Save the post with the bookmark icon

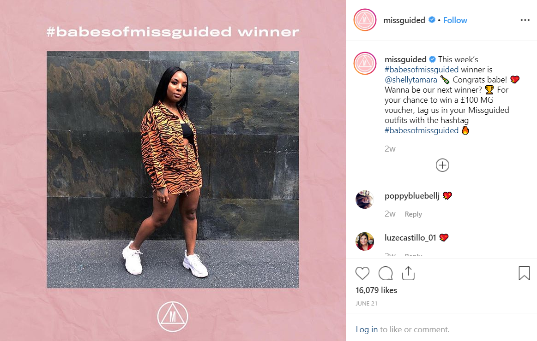tap(524, 273)
